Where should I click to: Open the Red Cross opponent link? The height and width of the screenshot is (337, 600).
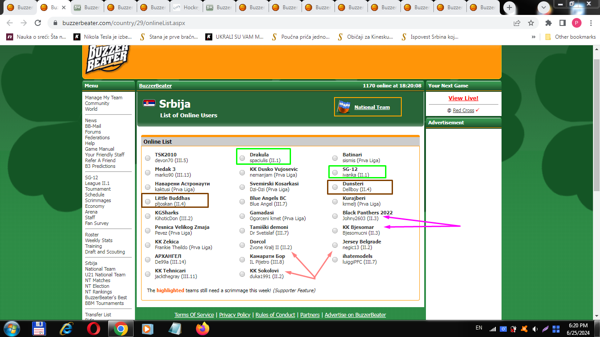tap(463, 110)
